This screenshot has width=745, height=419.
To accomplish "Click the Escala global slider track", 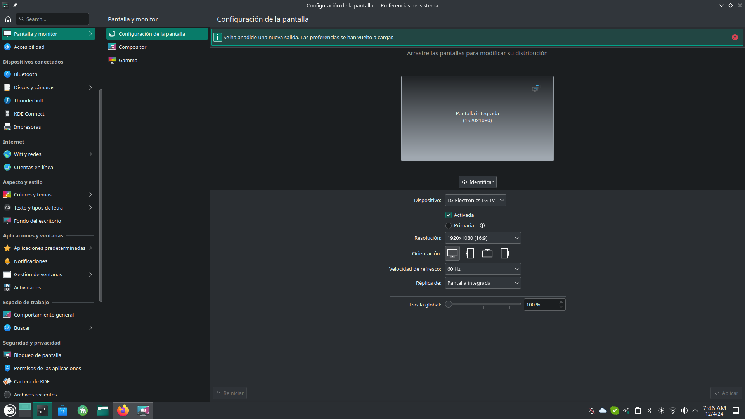I will pos(485,305).
